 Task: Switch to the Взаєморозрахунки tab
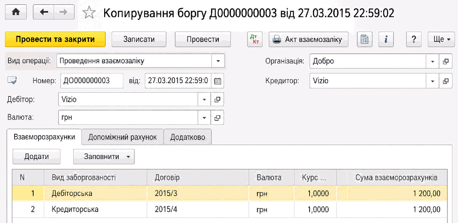44,137
